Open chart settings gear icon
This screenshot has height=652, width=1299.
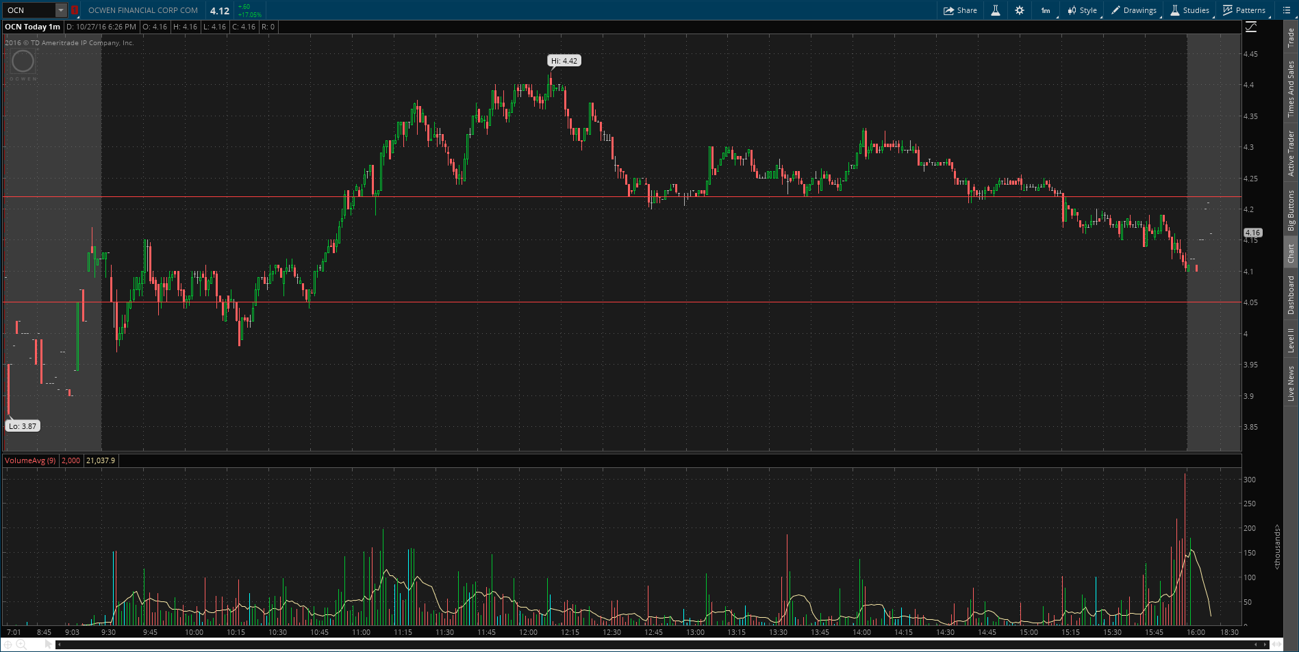coord(1020,10)
